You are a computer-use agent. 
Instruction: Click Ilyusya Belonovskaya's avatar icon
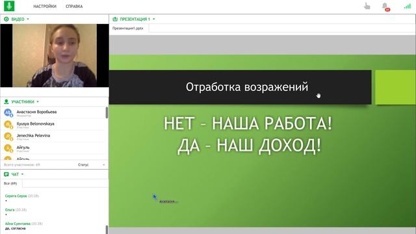tap(8, 124)
